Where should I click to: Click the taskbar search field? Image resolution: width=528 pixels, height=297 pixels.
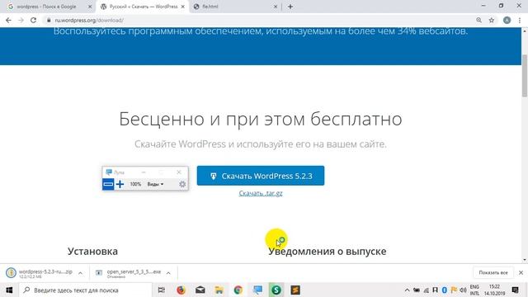(x=86, y=290)
